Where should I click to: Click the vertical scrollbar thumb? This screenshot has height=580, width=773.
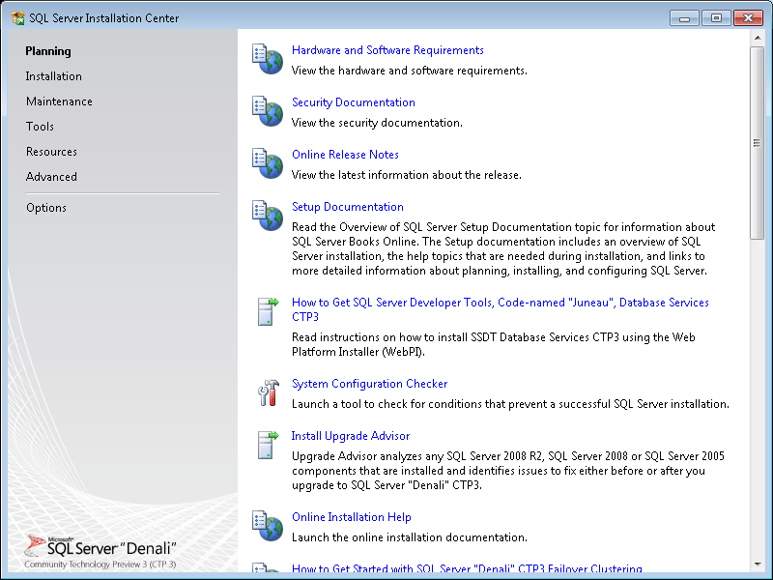point(758,143)
